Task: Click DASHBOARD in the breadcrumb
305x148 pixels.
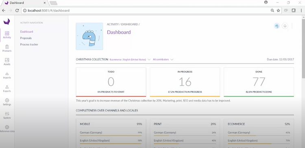Action: 130,24
